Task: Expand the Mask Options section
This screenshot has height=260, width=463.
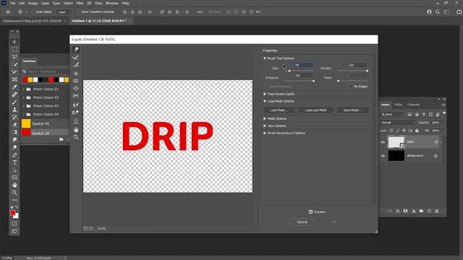Action: tap(265, 118)
